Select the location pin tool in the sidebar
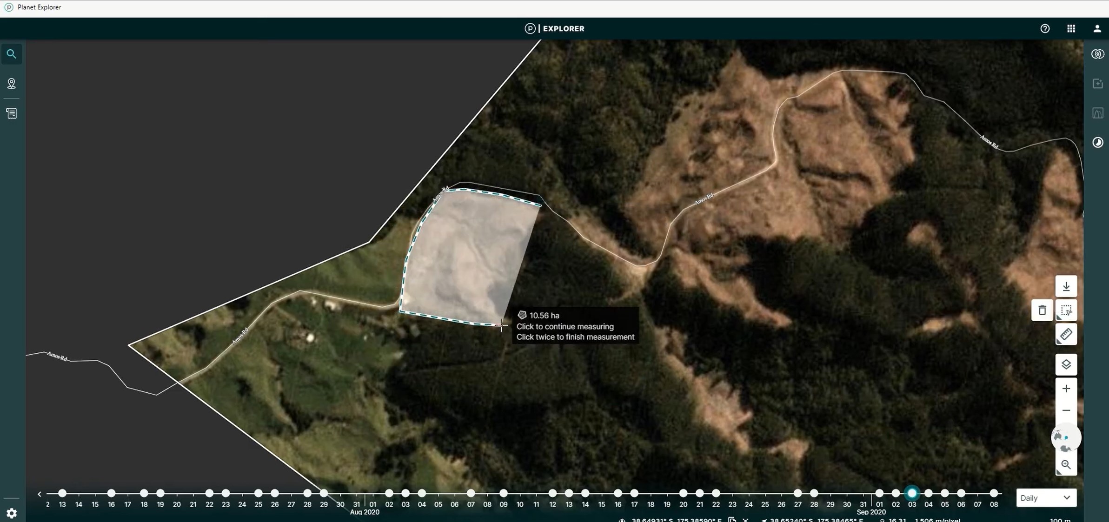The image size is (1109, 522). pos(12,84)
